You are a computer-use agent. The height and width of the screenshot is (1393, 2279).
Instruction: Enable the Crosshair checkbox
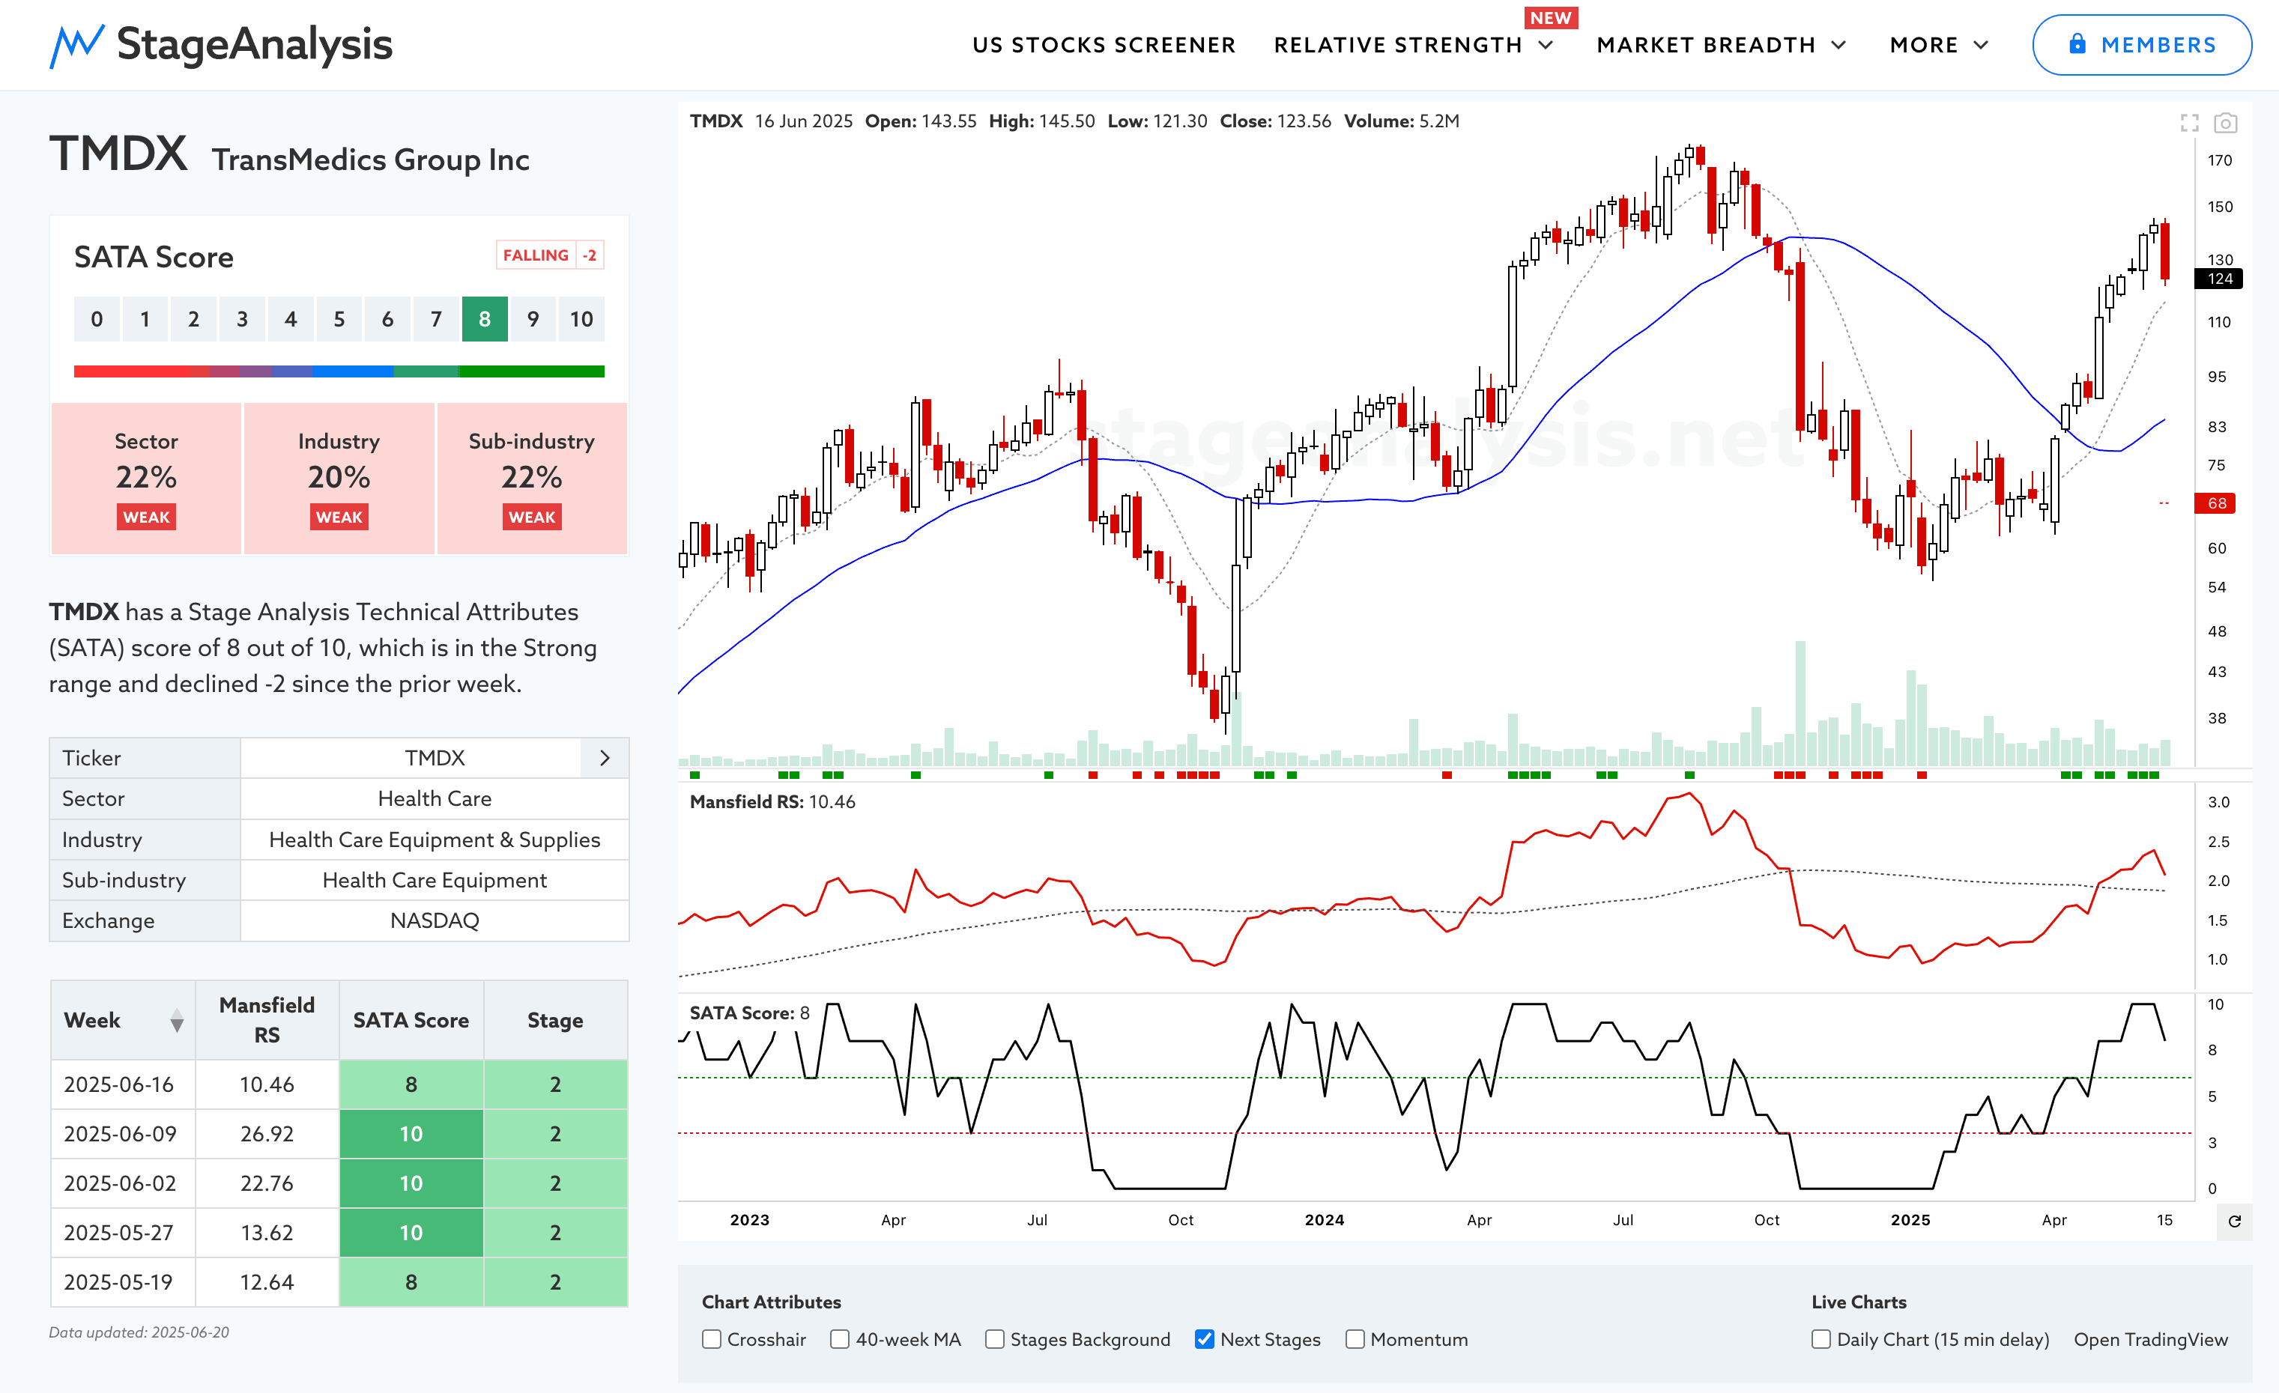(711, 1339)
